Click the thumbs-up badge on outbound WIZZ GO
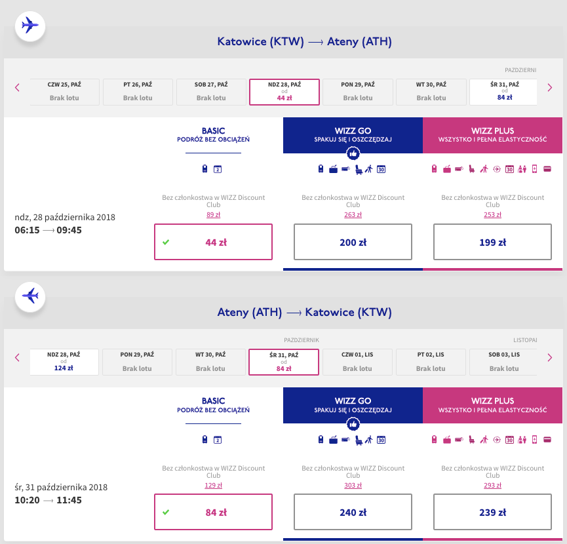This screenshot has width=567, height=544. (x=353, y=153)
